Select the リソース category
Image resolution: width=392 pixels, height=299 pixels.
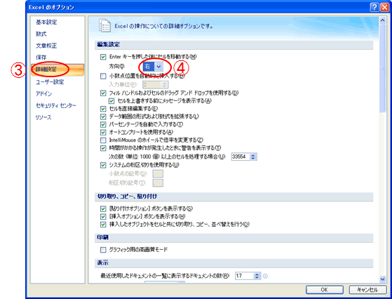(43, 117)
